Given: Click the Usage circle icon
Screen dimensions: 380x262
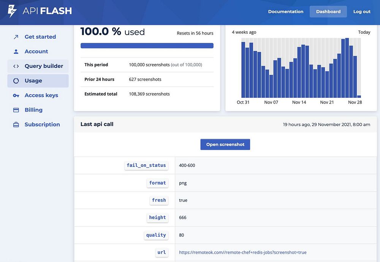Looking at the screenshot, I should 16,81.
